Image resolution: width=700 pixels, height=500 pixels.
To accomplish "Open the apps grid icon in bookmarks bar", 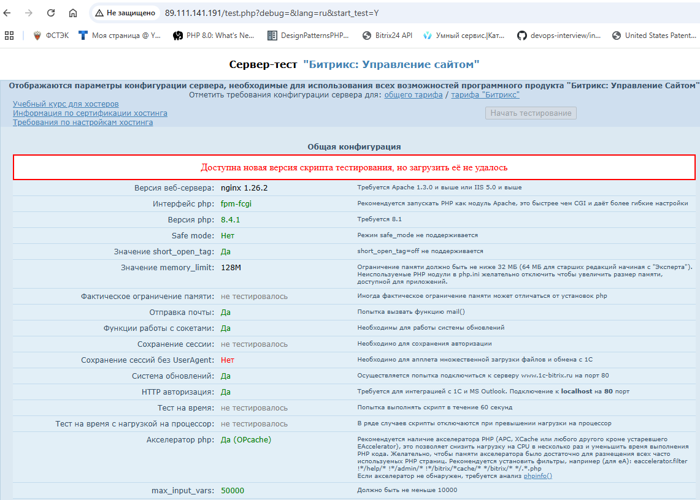I will click(x=9, y=36).
